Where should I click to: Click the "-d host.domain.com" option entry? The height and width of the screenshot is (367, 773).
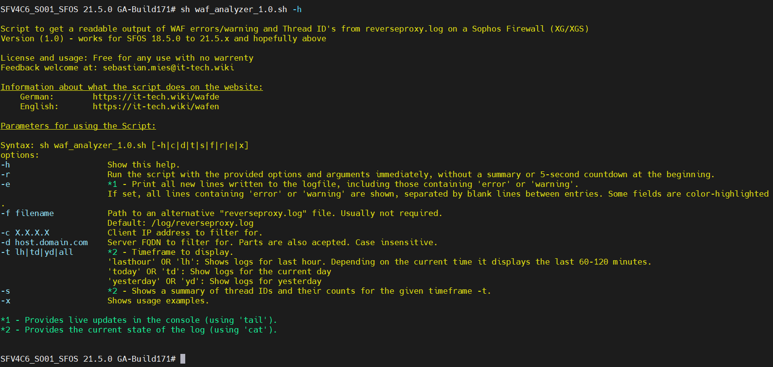coord(44,242)
